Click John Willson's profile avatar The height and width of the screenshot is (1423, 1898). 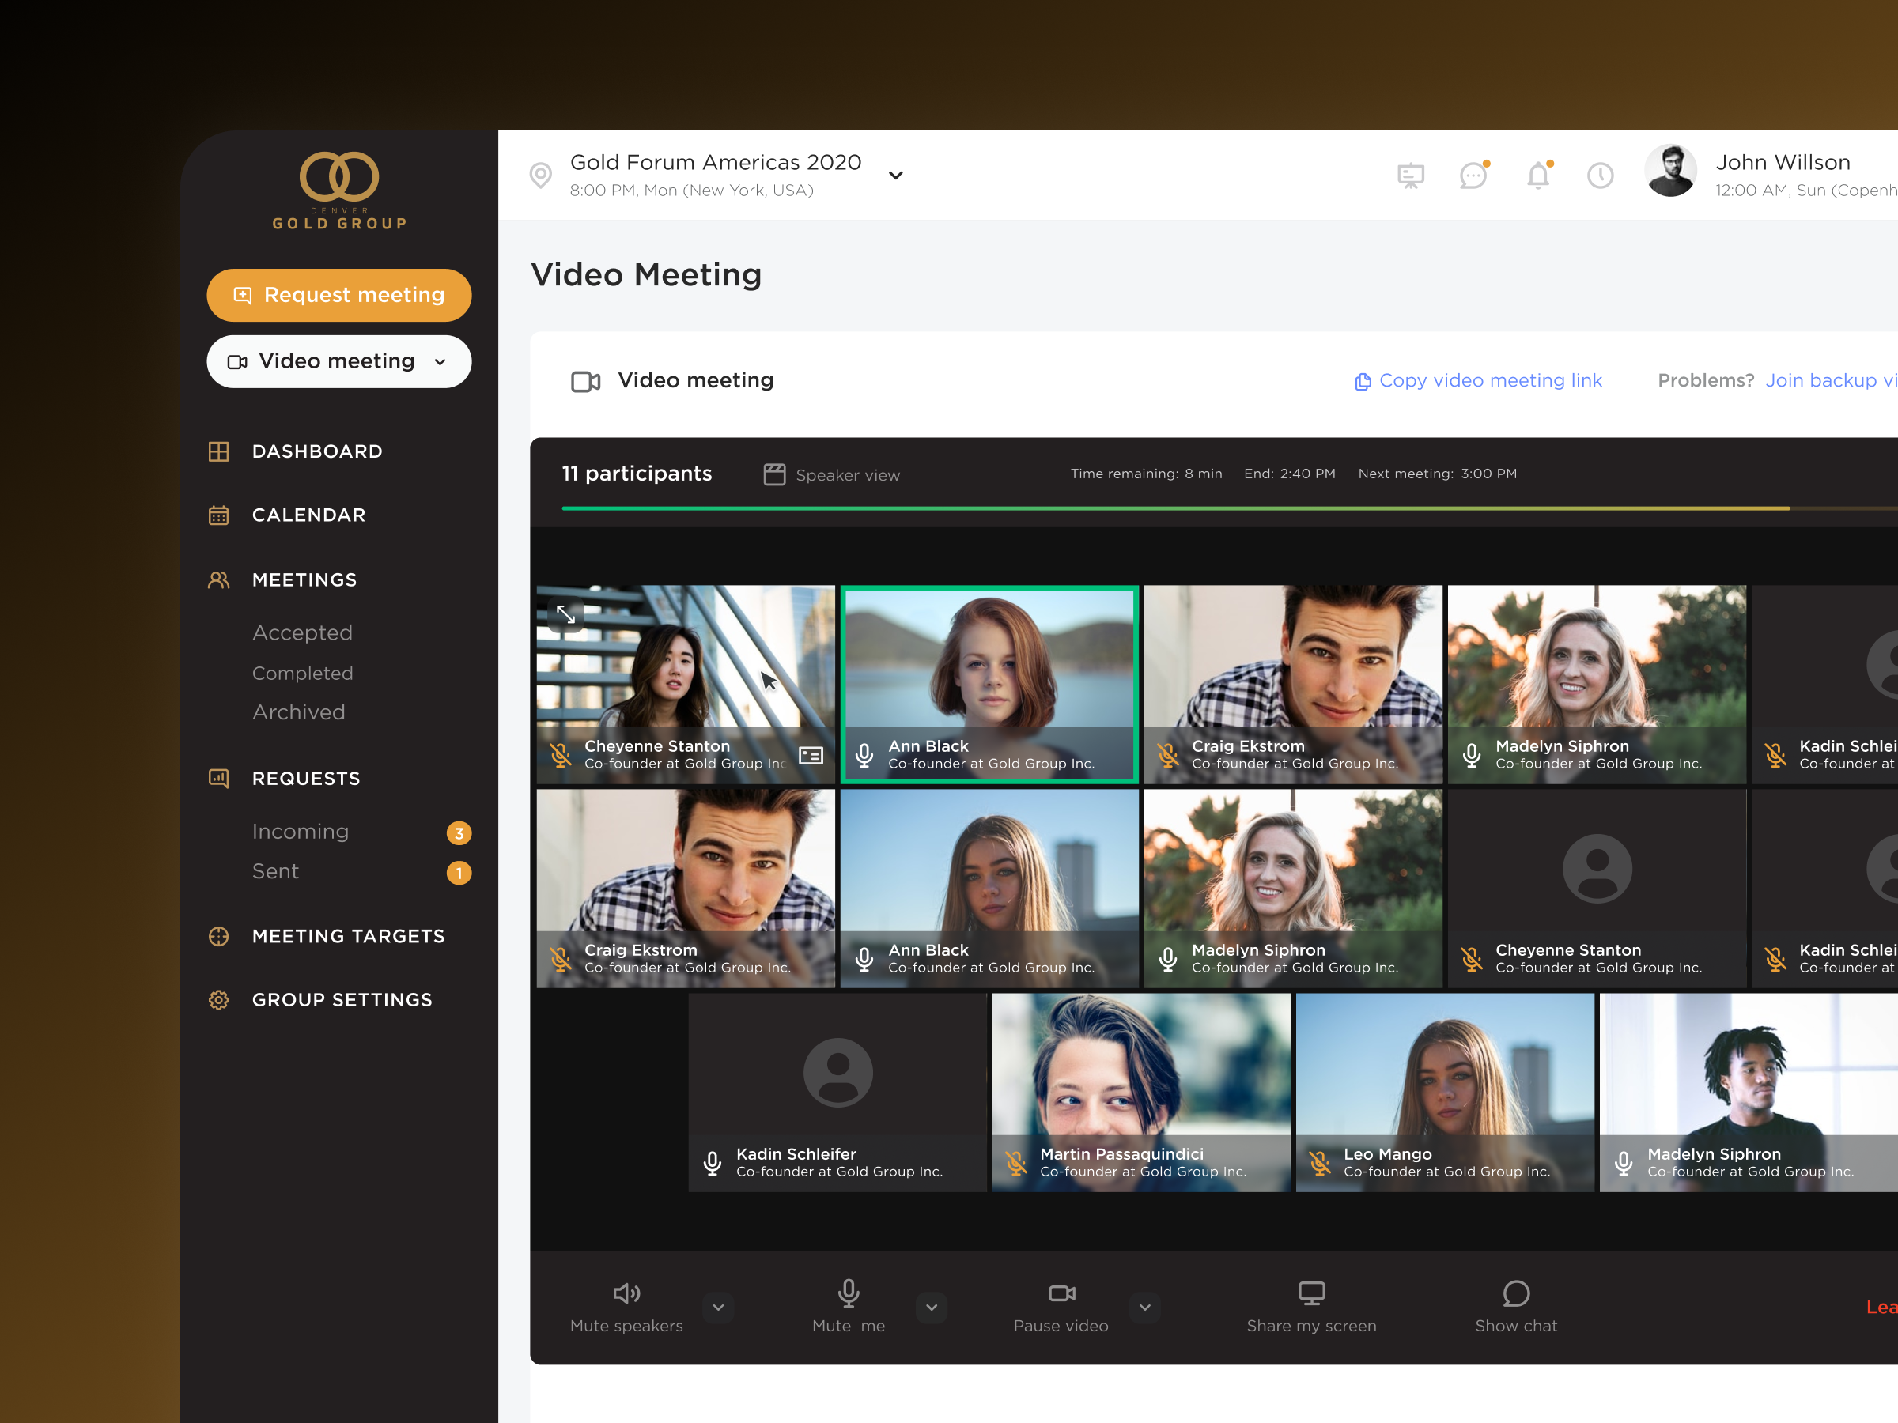(1670, 171)
